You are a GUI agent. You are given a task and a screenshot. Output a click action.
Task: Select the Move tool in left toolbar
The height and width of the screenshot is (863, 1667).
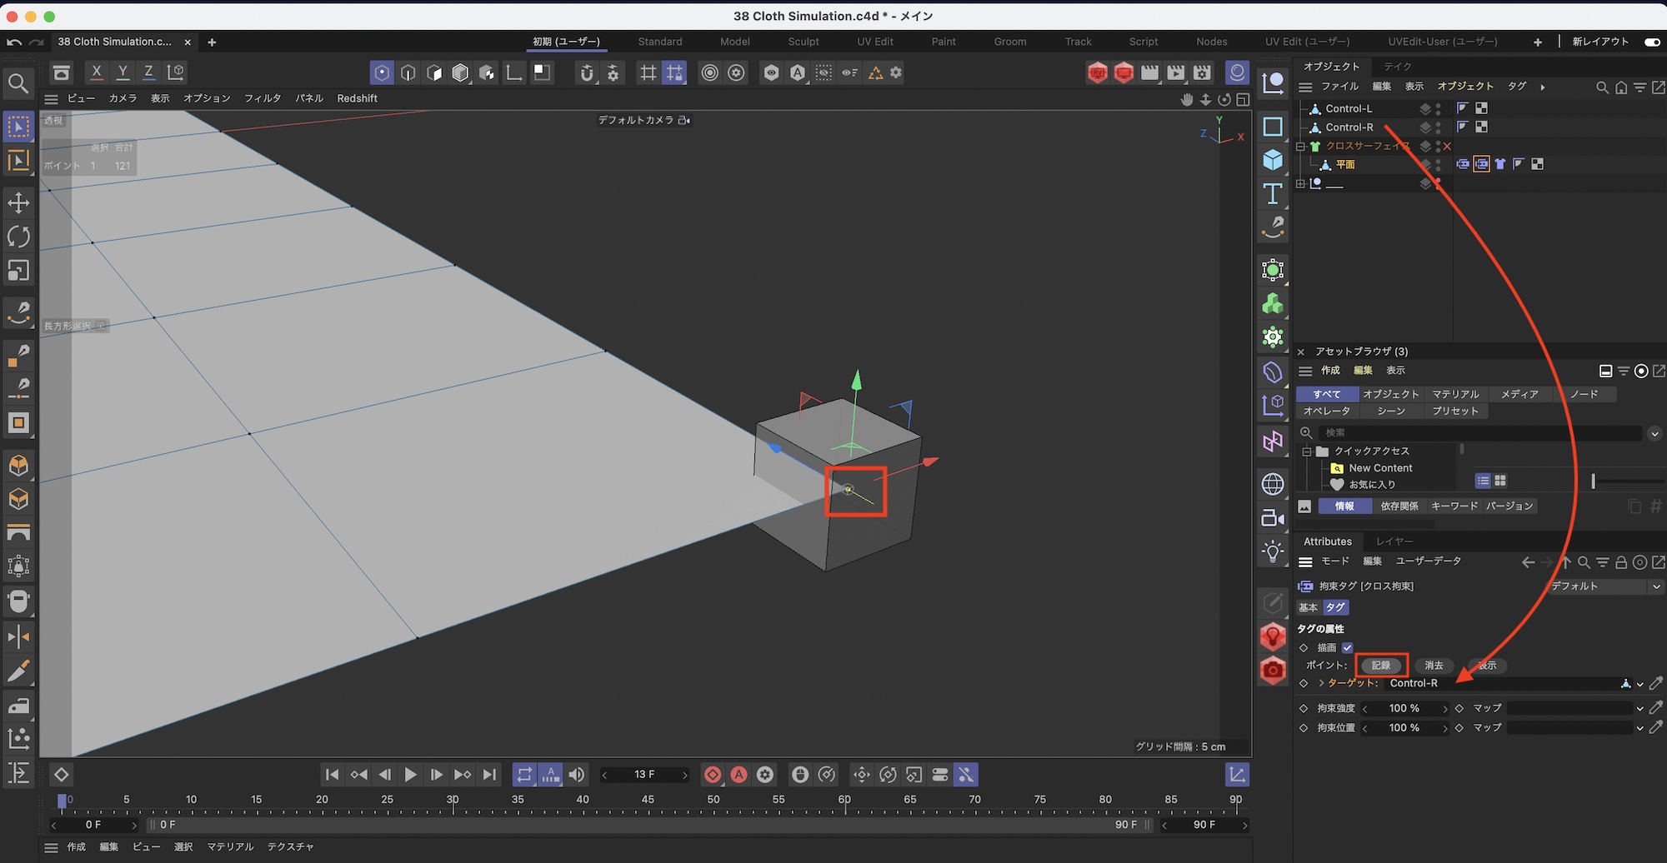18,202
